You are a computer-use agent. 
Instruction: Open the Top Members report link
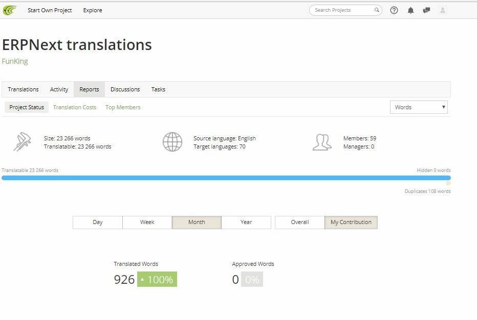[x=123, y=107]
